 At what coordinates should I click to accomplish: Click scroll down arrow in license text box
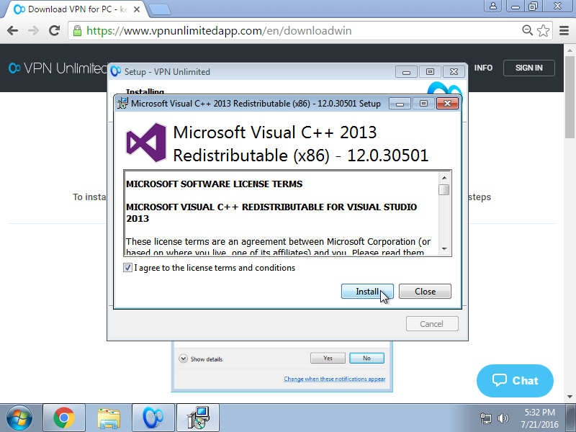[x=444, y=248]
